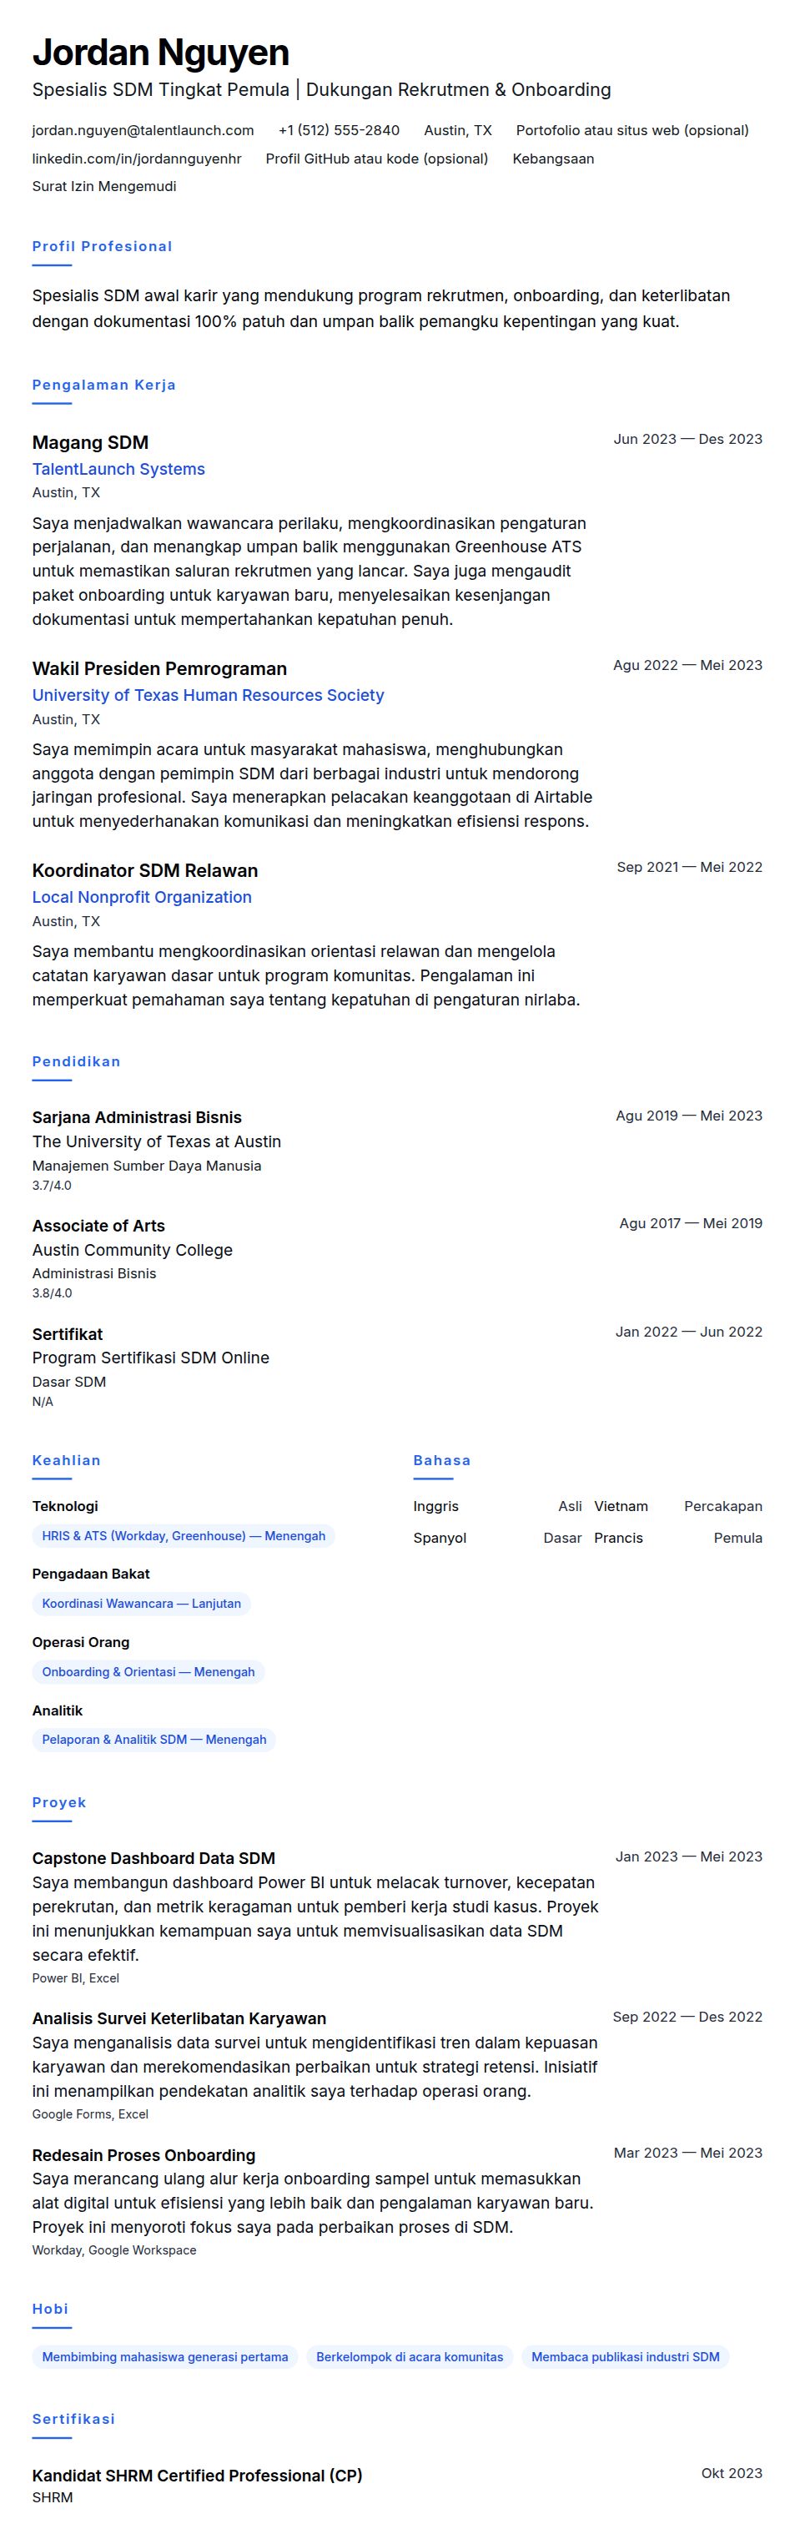Click the Inggris language entry
The height and width of the screenshot is (2539, 795).
(497, 1506)
